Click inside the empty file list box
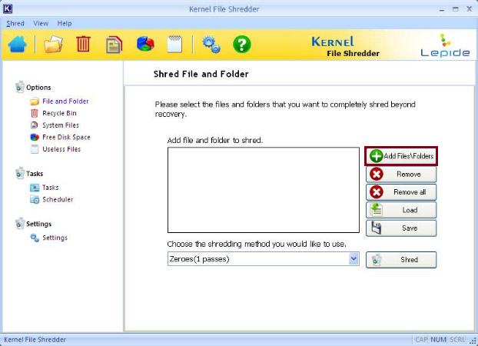 click(x=264, y=190)
